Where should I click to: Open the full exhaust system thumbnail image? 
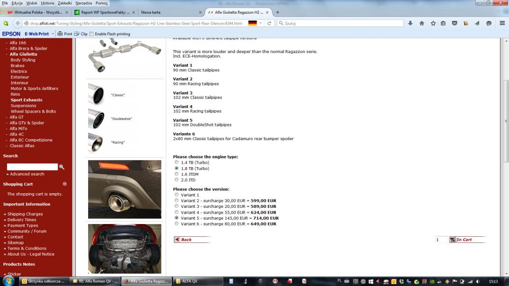tap(125, 55)
